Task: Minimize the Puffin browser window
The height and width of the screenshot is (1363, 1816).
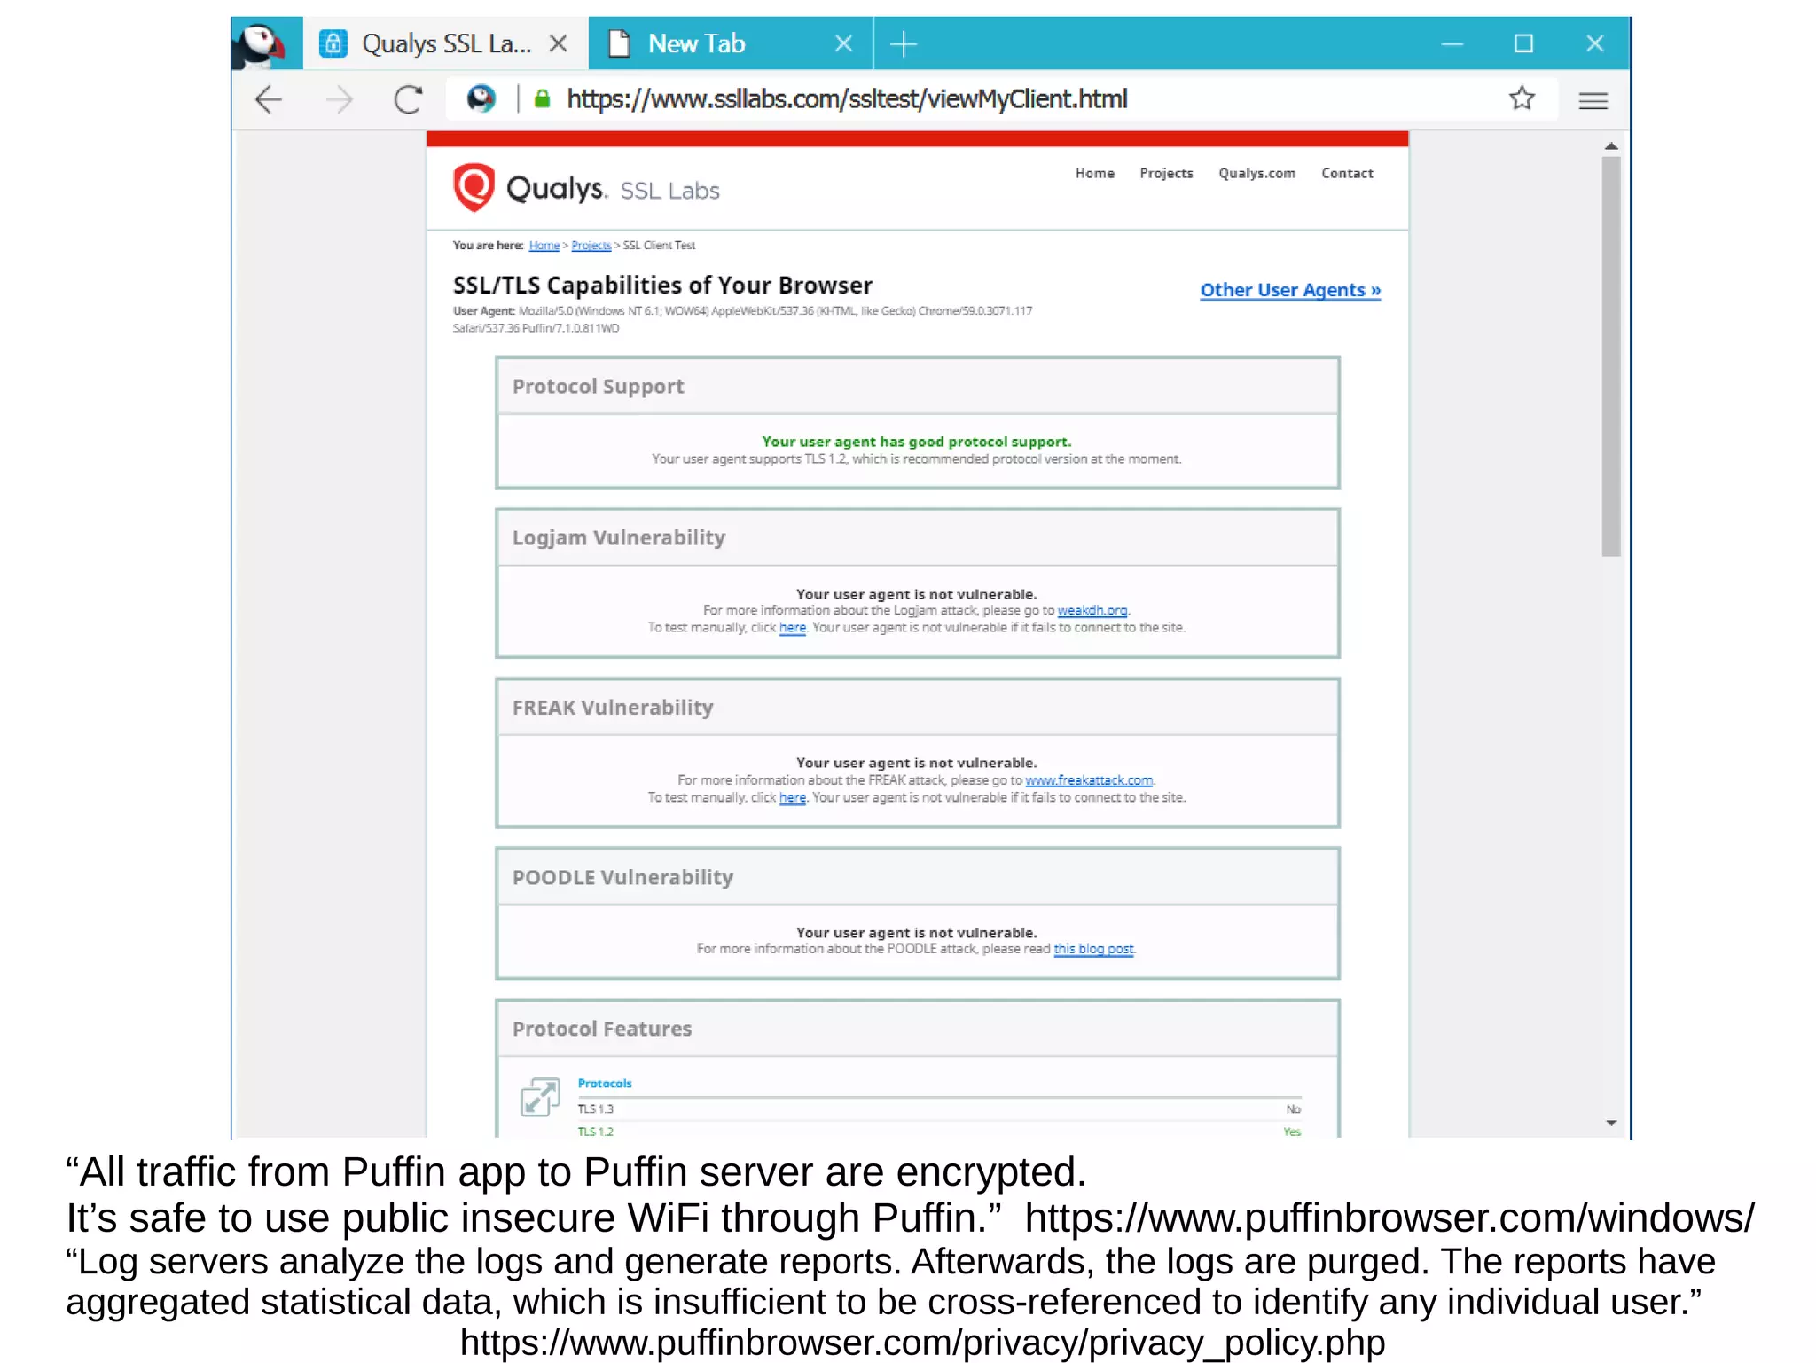Action: (x=1452, y=43)
